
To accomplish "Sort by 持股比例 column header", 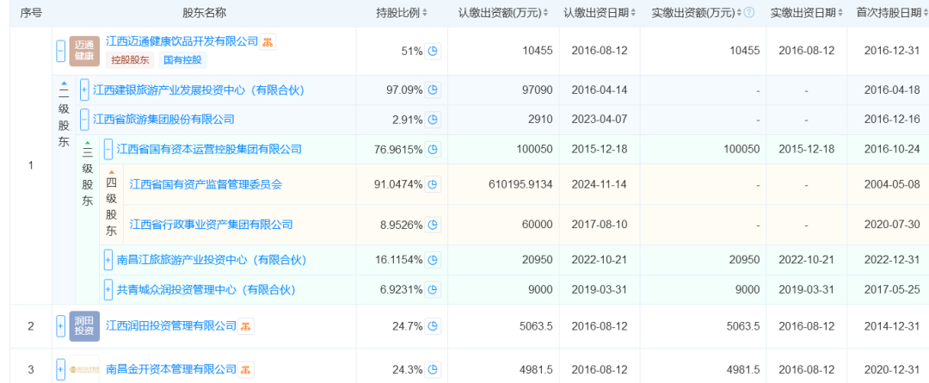I will (x=403, y=13).
